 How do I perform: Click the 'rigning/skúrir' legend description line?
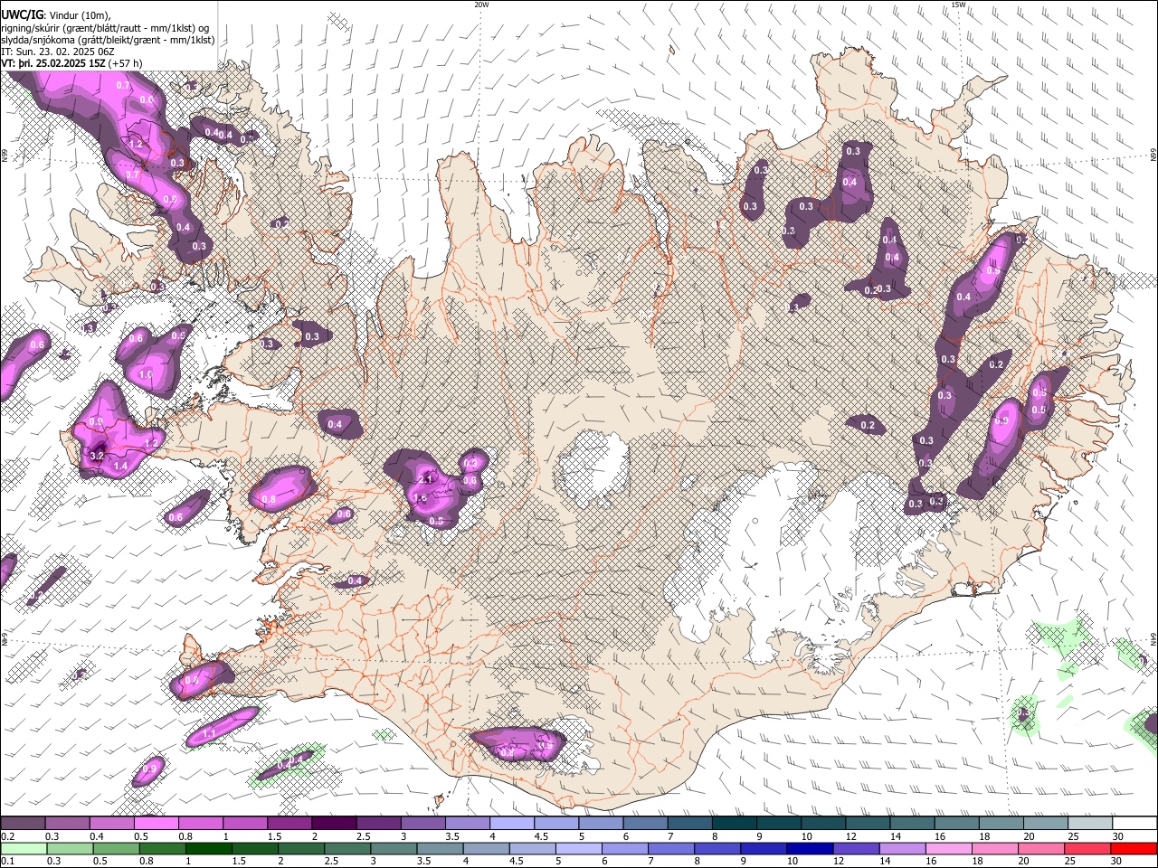point(105,28)
